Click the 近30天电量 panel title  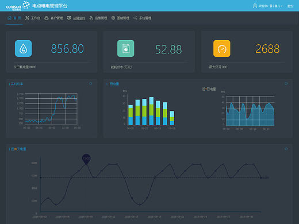click(x=18, y=149)
